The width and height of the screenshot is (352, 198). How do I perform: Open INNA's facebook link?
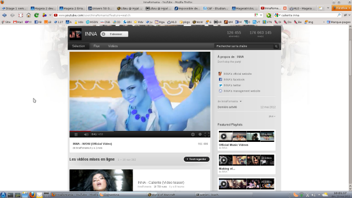click(x=234, y=80)
